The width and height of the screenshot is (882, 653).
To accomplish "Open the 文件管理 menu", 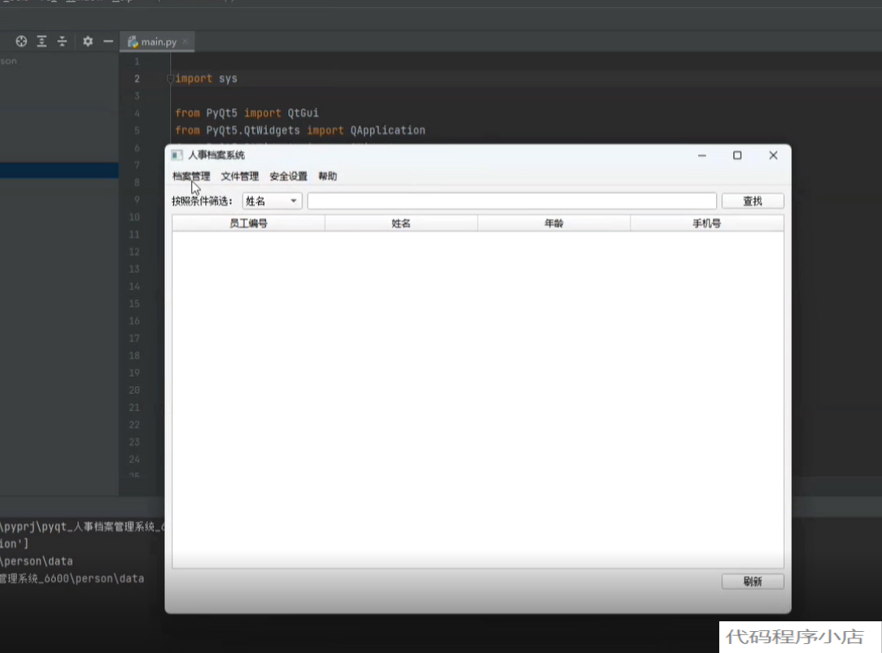I will (x=241, y=176).
